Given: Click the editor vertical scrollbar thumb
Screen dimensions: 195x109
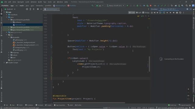Looking at the screenshot, I should [x=149, y=64].
